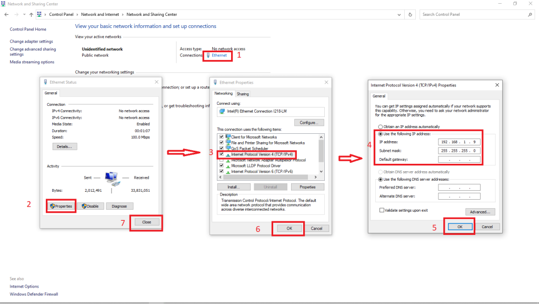Toggle the Internet Protocol Version 4 checkbox

pos(222,154)
